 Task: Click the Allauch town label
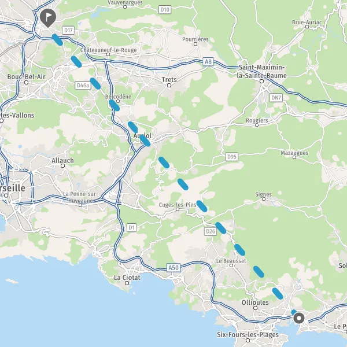coord(62,160)
